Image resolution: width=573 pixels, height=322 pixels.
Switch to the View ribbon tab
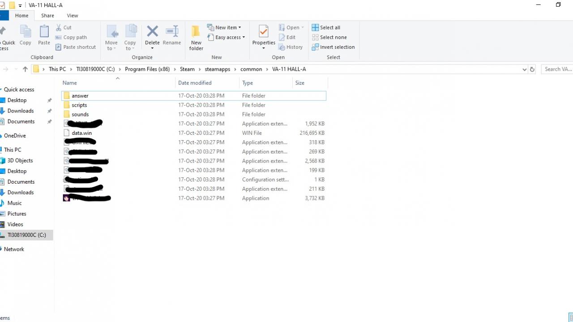click(x=73, y=16)
